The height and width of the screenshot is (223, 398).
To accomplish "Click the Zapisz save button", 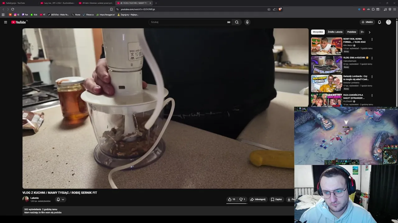I will (x=276, y=199).
